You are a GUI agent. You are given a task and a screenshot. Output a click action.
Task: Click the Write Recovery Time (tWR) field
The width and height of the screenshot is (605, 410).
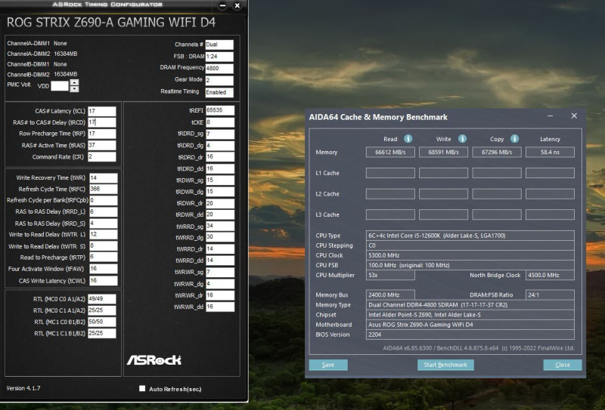(104, 178)
